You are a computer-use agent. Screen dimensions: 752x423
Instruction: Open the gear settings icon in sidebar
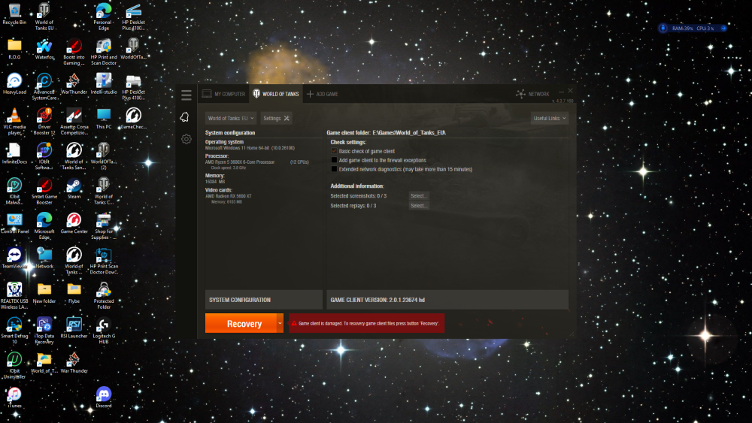186,139
